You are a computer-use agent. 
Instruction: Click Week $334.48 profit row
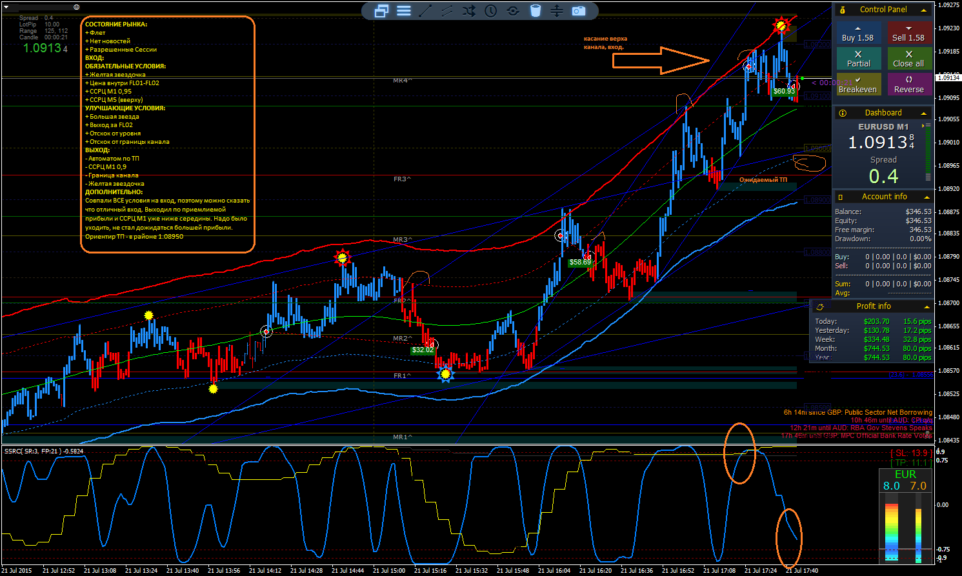873,339
